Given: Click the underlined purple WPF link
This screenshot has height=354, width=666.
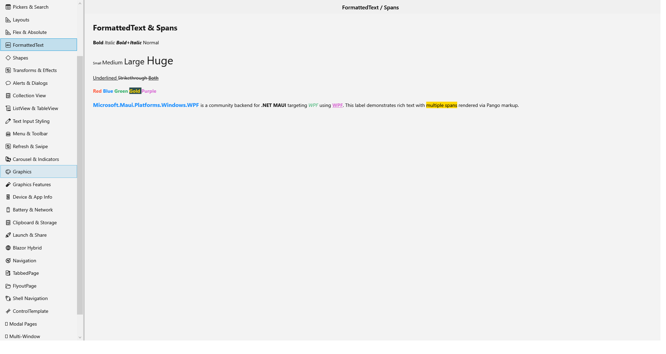Looking at the screenshot, I should (x=338, y=106).
